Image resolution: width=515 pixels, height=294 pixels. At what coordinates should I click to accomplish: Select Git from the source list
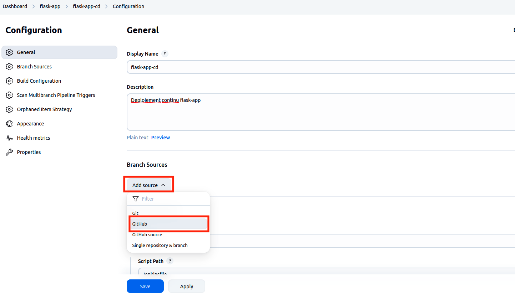pos(135,213)
